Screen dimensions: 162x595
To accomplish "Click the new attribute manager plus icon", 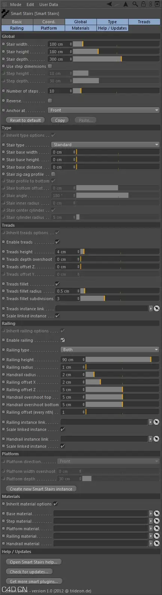I will (157, 4).
